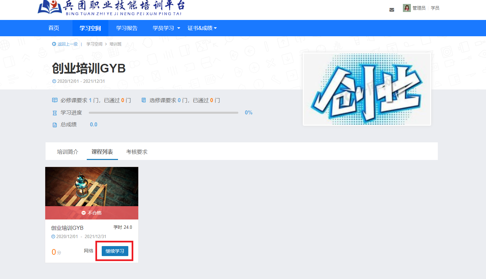Click the platform logo book icon

(50, 7)
